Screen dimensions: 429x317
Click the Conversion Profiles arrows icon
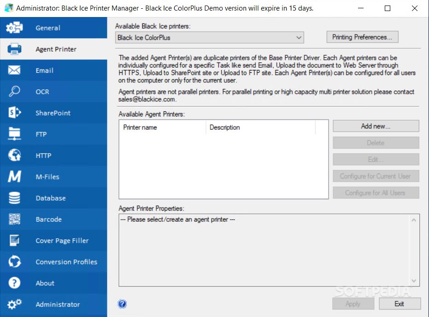[x=14, y=261]
